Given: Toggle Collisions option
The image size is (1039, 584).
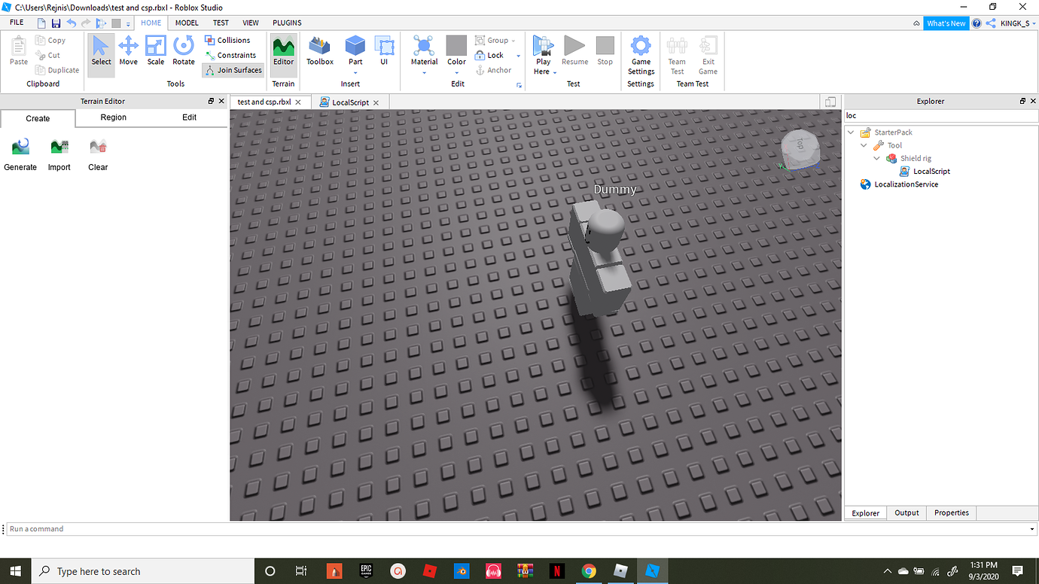Looking at the screenshot, I should [x=227, y=40].
